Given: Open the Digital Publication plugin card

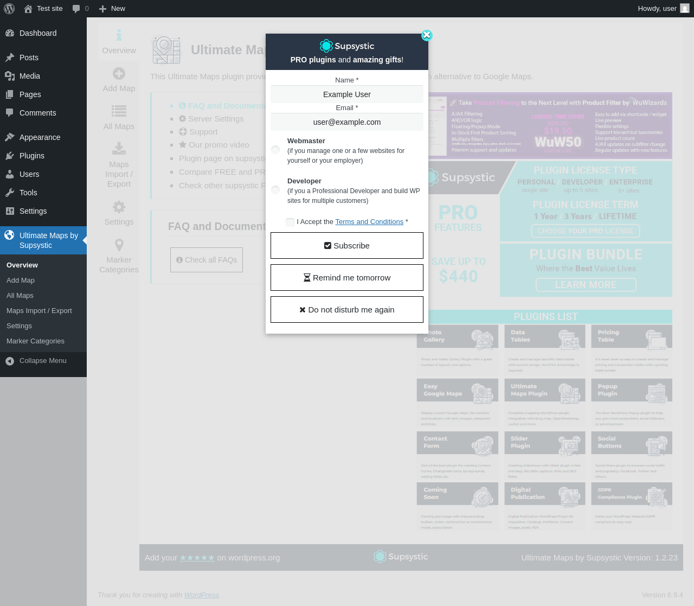Looking at the screenshot, I should (545, 507).
